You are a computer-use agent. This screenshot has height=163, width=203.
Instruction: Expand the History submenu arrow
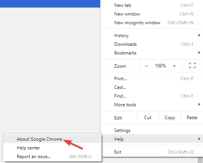[199, 35]
